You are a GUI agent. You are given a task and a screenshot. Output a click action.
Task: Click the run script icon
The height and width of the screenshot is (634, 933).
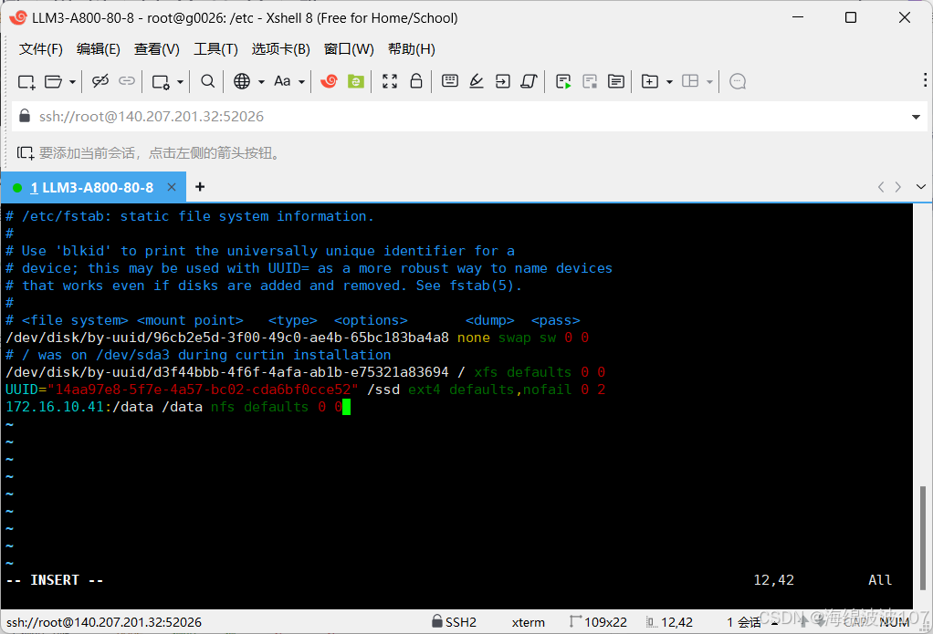563,81
